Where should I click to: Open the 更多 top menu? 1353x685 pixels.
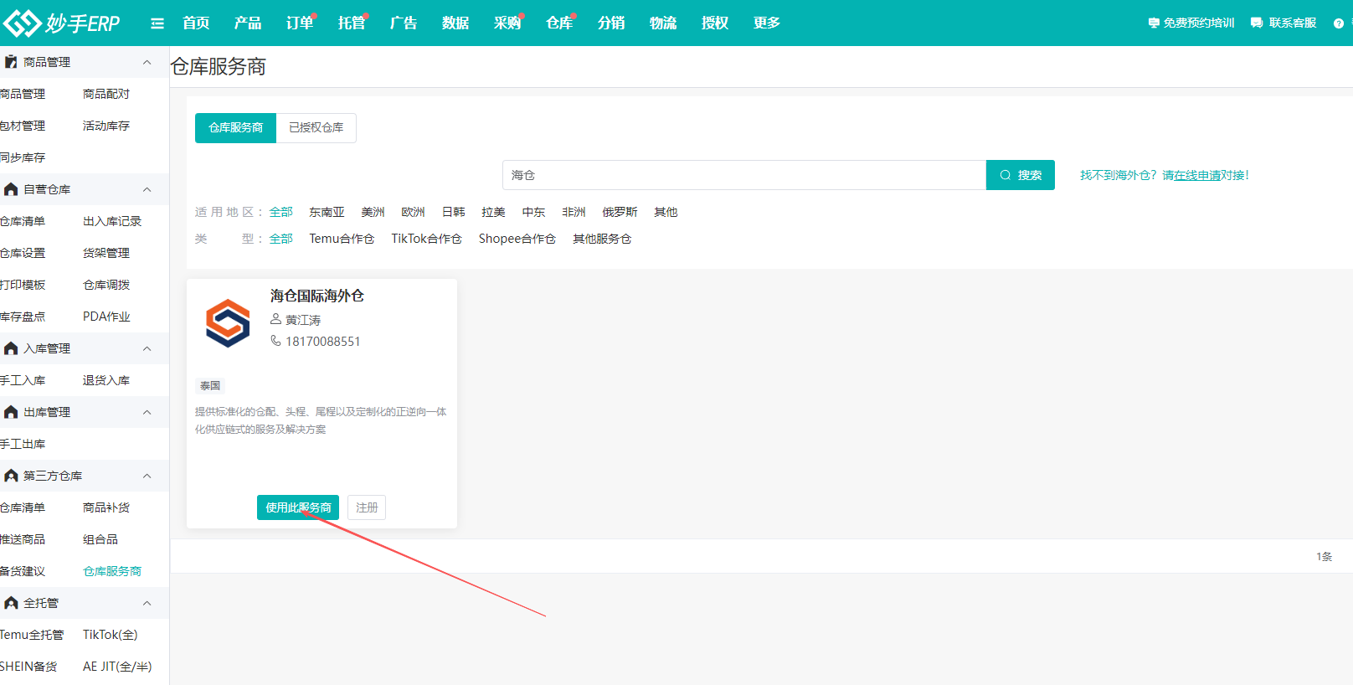coord(767,23)
